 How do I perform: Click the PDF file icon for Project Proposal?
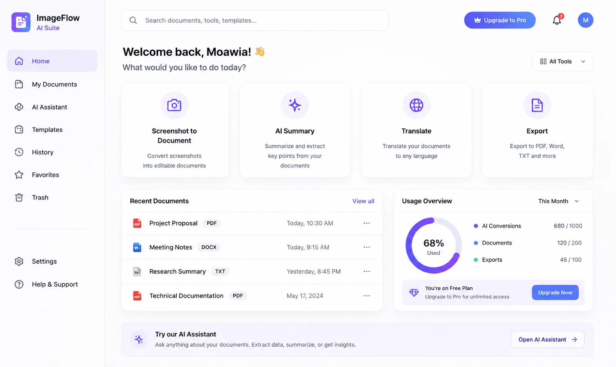(x=137, y=223)
